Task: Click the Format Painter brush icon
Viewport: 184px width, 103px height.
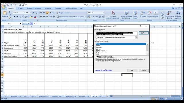Action: (x=10, y=17)
